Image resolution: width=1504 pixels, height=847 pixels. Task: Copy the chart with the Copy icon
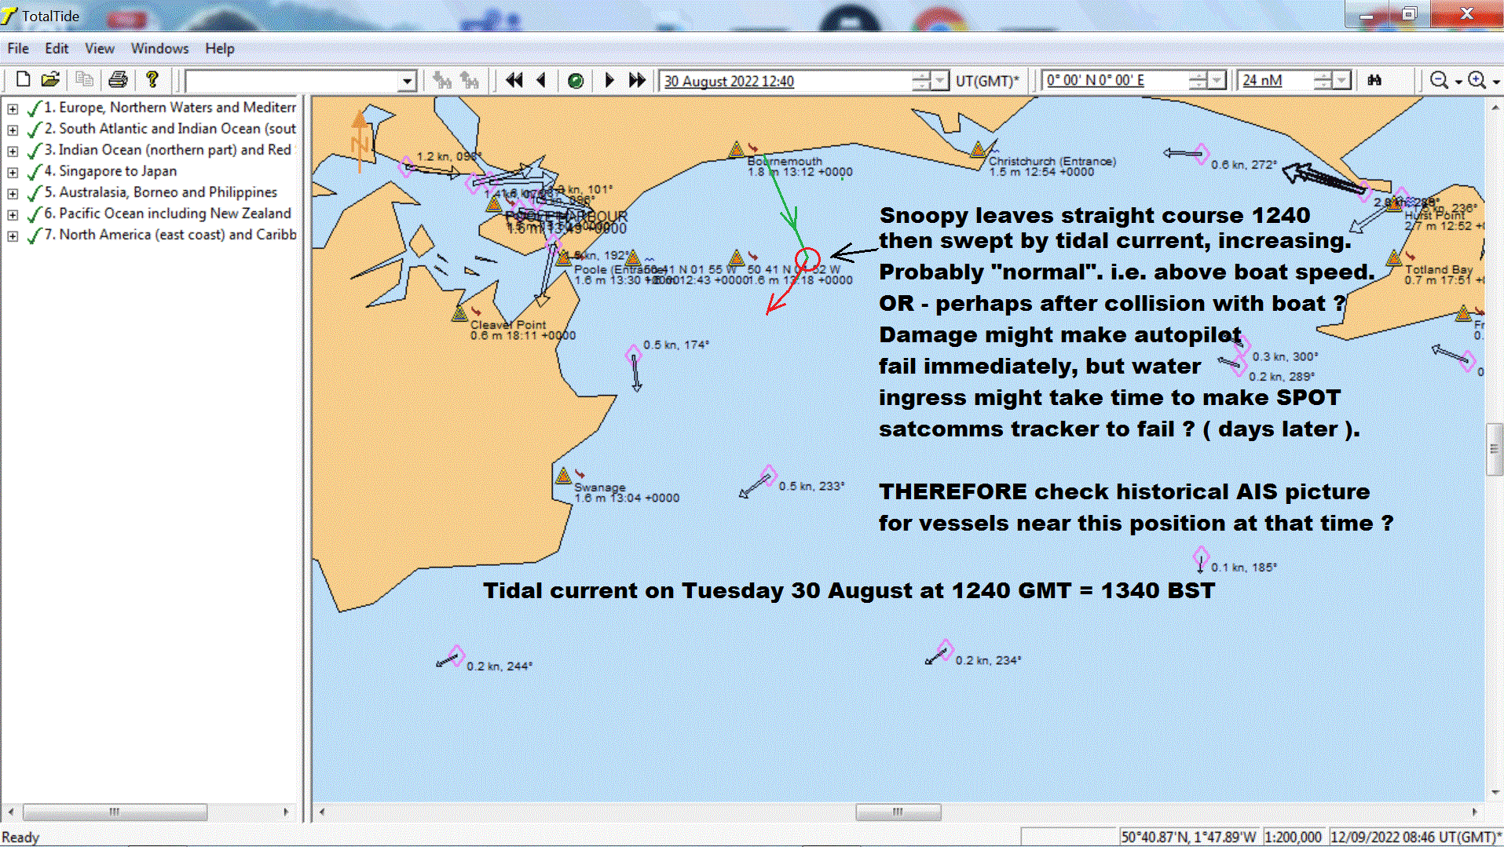[84, 79]
